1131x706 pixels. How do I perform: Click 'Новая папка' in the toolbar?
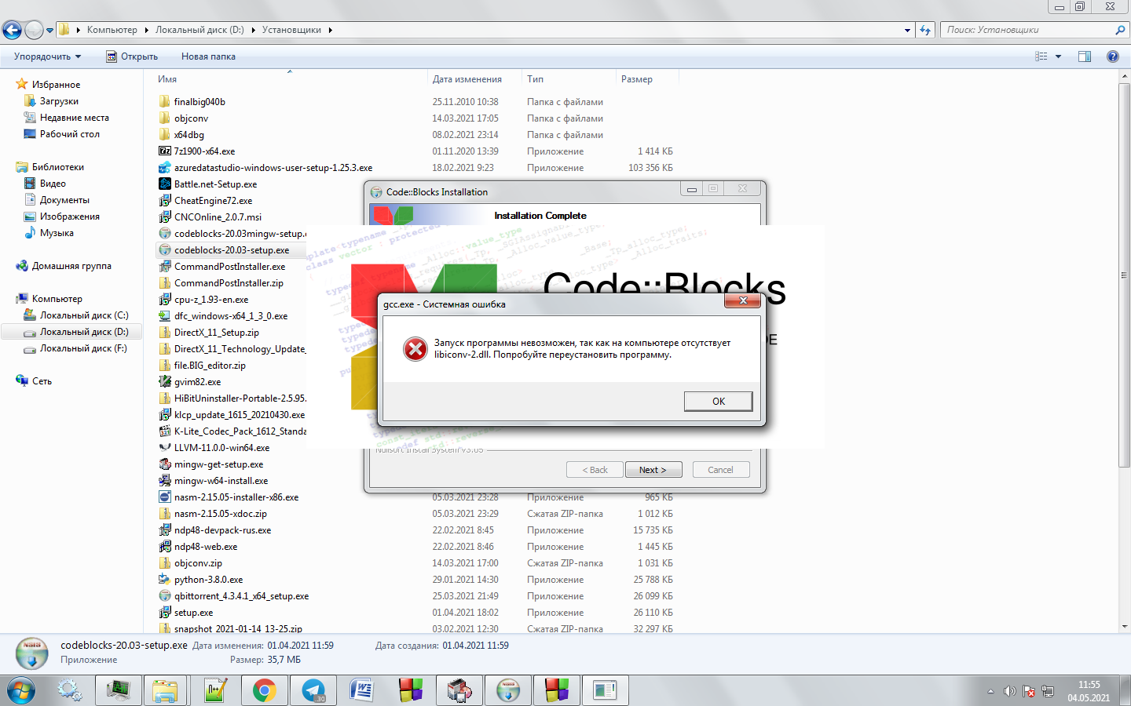208,56
